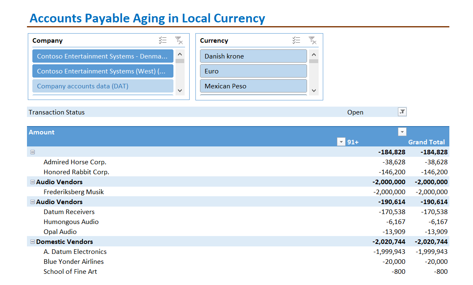Open the Amount field filter dropdown
Image resolution: width=473 pixels, height=285 pixels.
click(402, 132)
